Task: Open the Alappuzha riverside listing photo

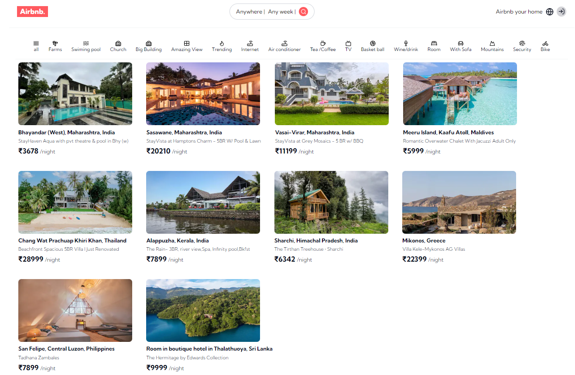Action: point(203,202)
